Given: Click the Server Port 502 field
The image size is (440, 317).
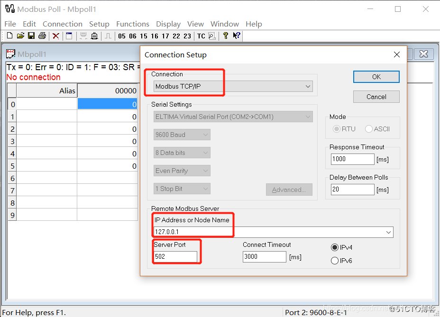Looking at the screenshot, I should click(x=175, y=257).
